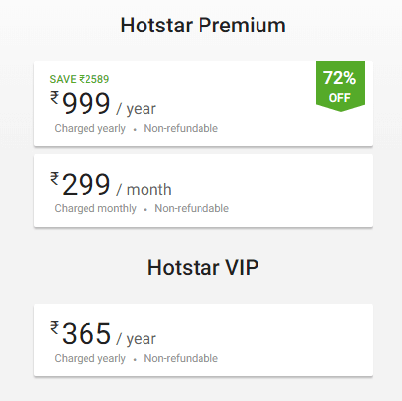The image size is (402, 401).
Task: Click 'Non-refundable' on the VIP plan card
Action: [181, 358]
